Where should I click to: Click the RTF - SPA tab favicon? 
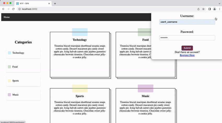[17, 4]
